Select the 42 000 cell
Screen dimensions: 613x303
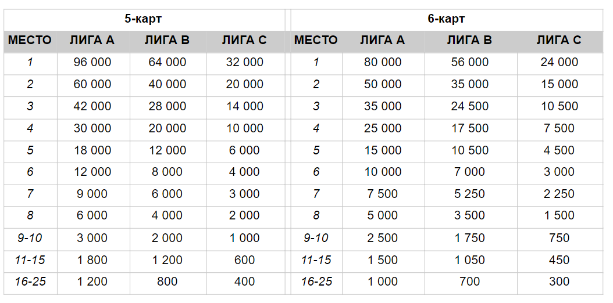92,106
